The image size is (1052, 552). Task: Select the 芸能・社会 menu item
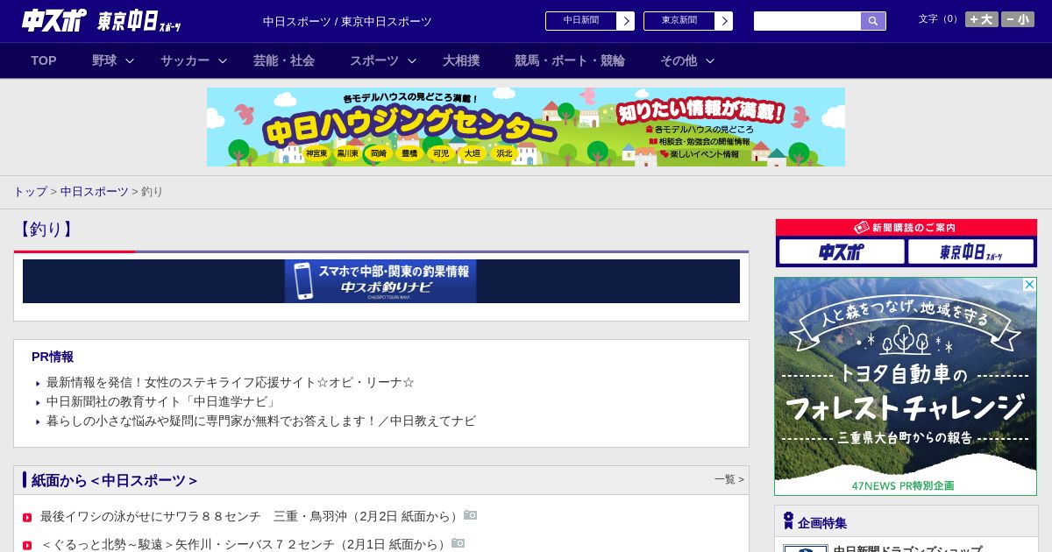[284, 60]
